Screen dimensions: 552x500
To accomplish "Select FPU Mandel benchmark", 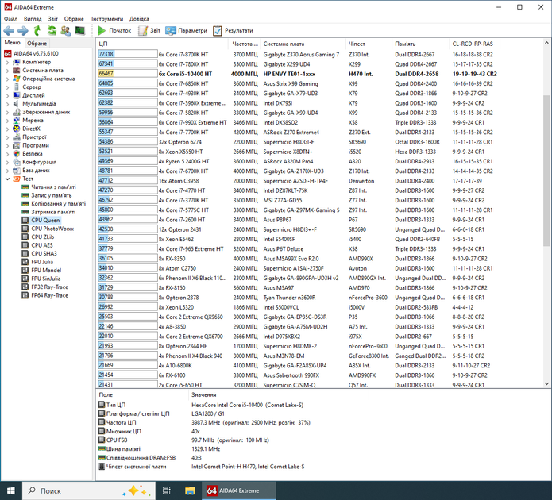I will 46,271.
